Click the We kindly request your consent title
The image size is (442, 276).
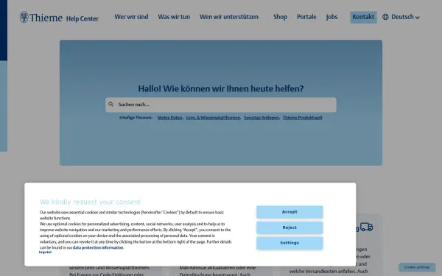click(90, 202)
